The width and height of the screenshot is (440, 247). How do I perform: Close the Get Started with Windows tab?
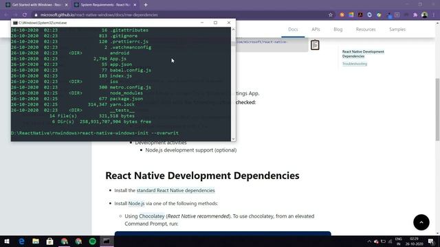tap(66, 5)
